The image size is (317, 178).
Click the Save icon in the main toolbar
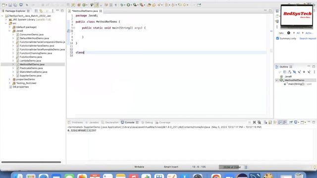pyautogui.click(x=10, y=5)
